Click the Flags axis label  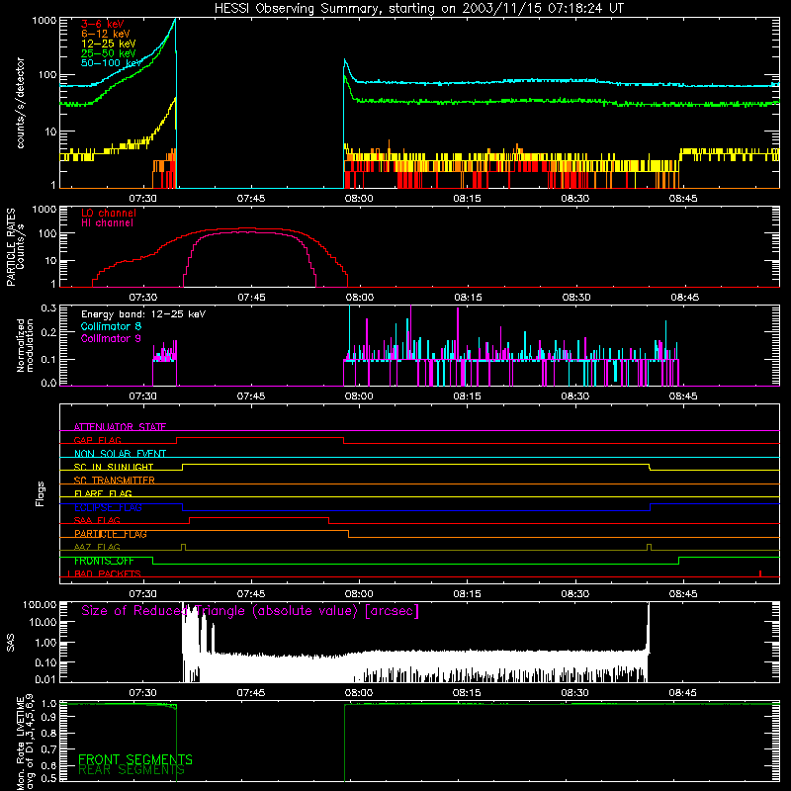click(41, 493)
